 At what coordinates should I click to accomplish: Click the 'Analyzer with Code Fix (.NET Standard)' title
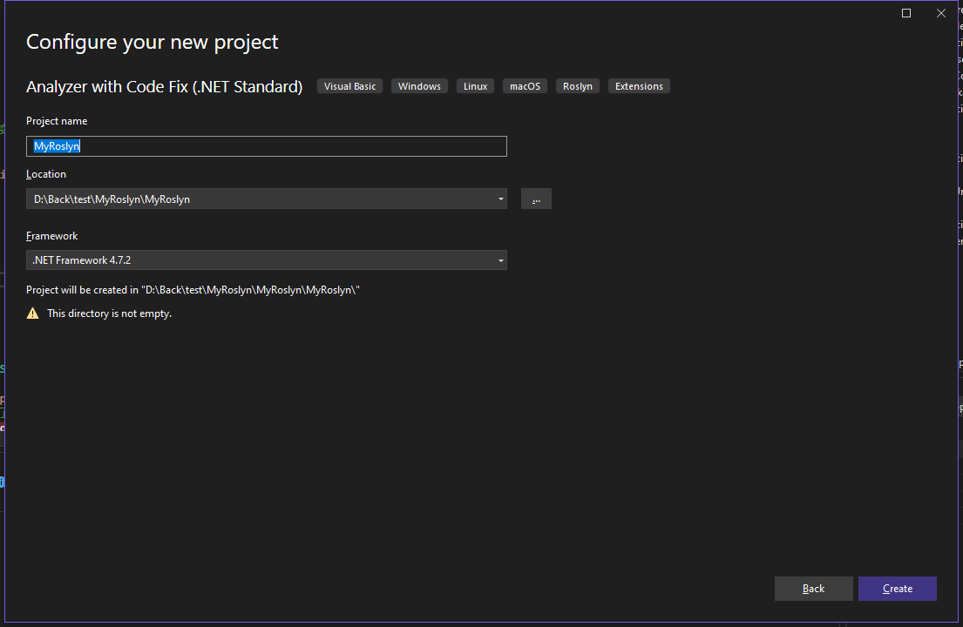165,86
